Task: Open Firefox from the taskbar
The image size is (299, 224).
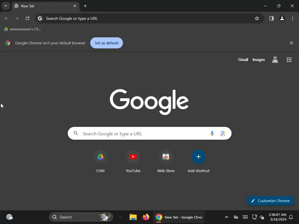Action: click(146, 217)
